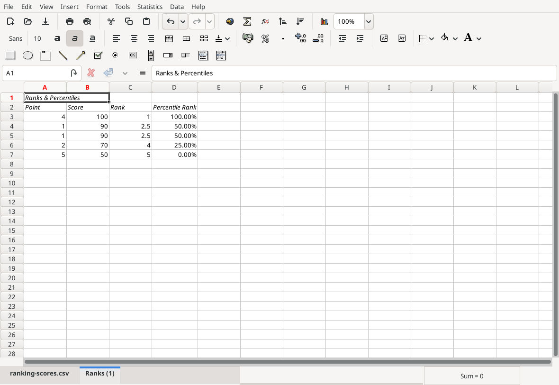Open the undo history dropdown
Viewport: 559px width, 385px height.
pos(183,21)
